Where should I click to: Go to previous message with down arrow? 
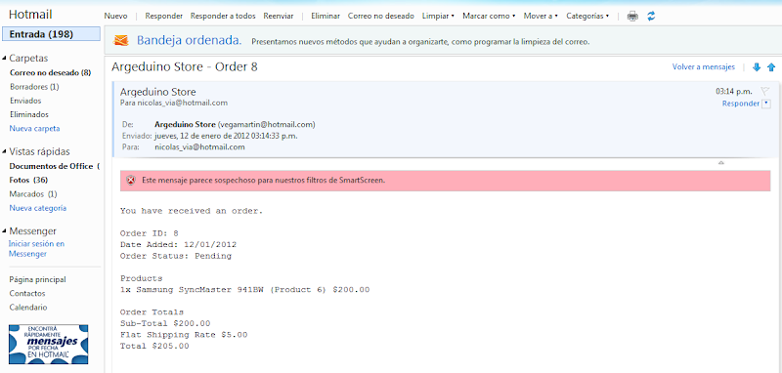[757, 67]
